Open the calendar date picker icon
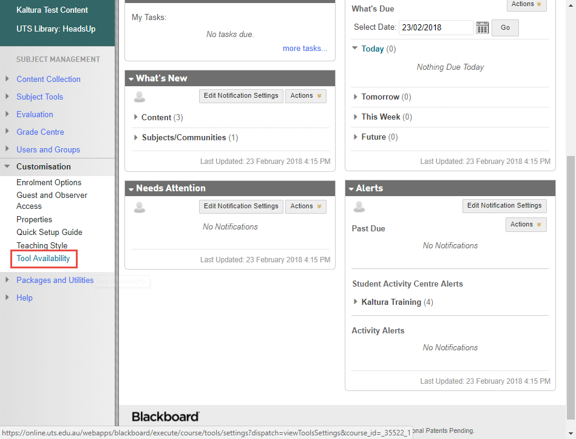Viewport: 576px width, 439px height. (x=482, y=28)
